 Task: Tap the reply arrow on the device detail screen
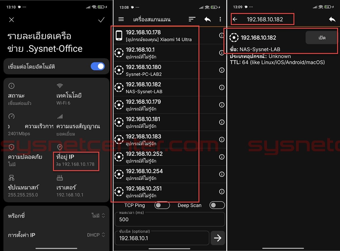[332, 19]
